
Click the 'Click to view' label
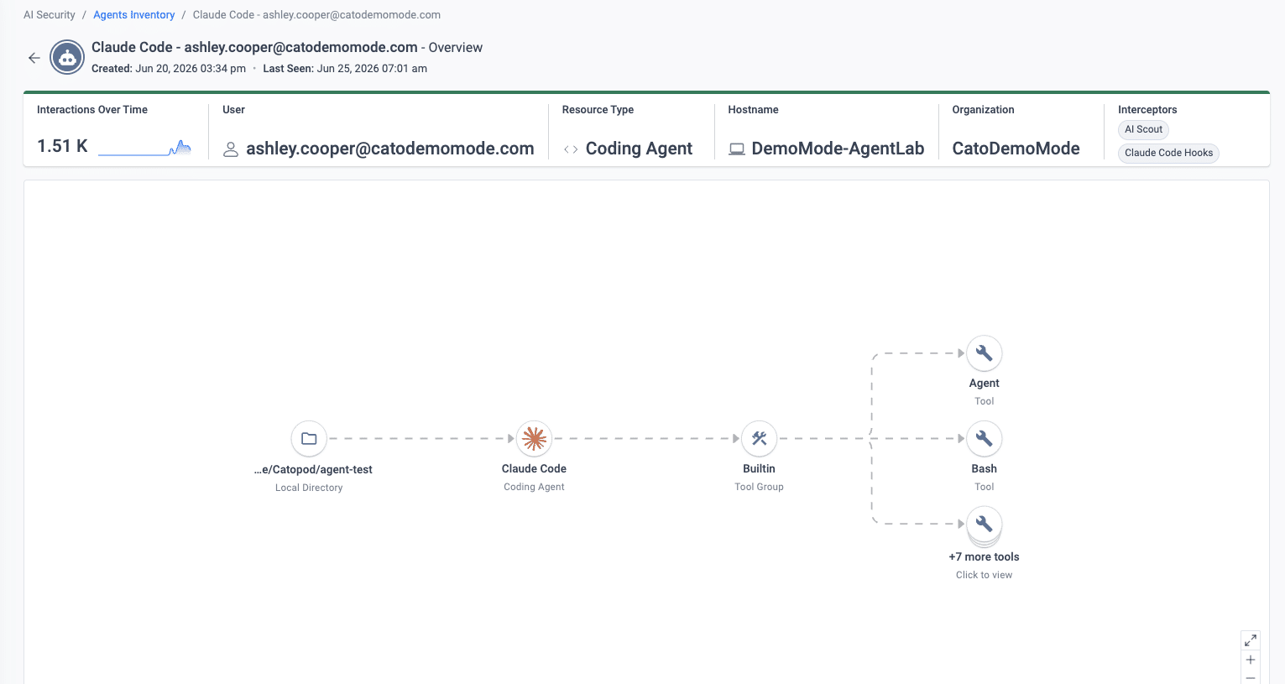(x=984, y=575)
